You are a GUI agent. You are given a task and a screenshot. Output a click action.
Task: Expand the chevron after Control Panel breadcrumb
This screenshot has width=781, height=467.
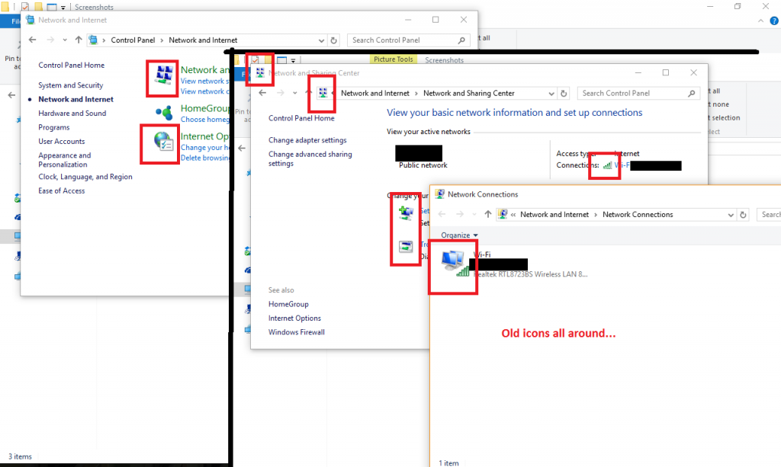162,40
